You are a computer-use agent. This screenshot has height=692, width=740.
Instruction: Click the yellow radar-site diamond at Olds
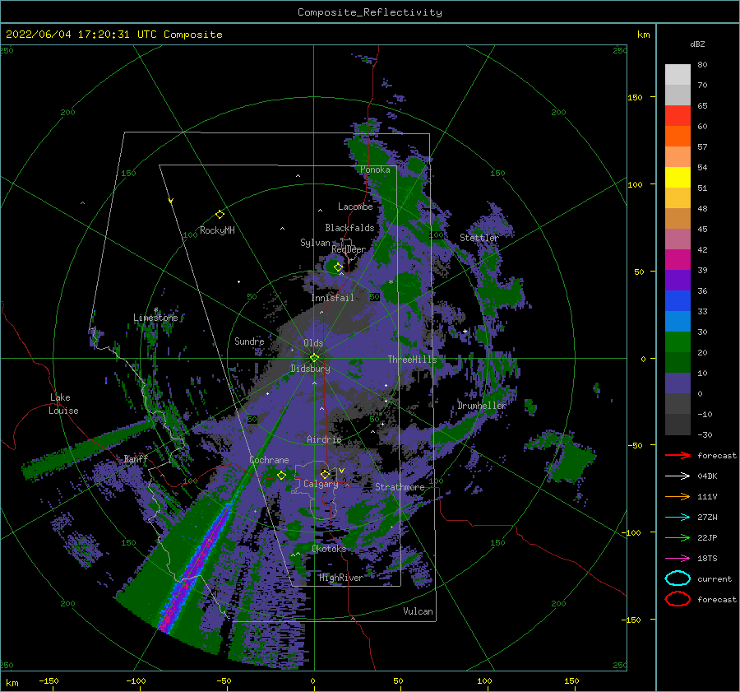tap(314, 358)
